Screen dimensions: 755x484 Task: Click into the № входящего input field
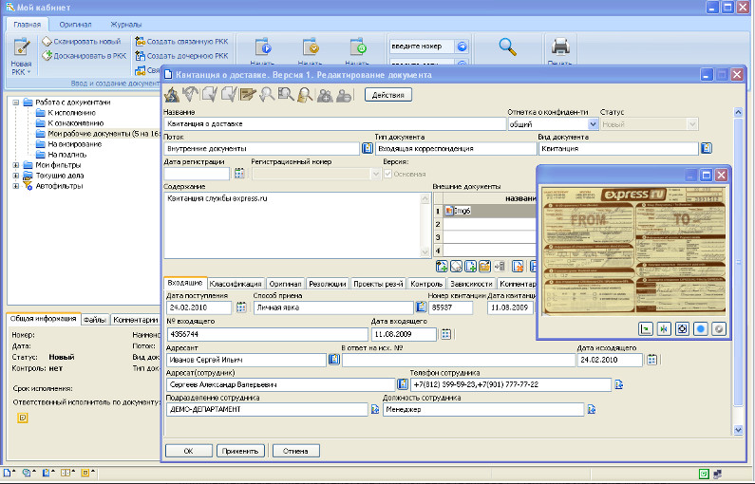pos(265,334)
